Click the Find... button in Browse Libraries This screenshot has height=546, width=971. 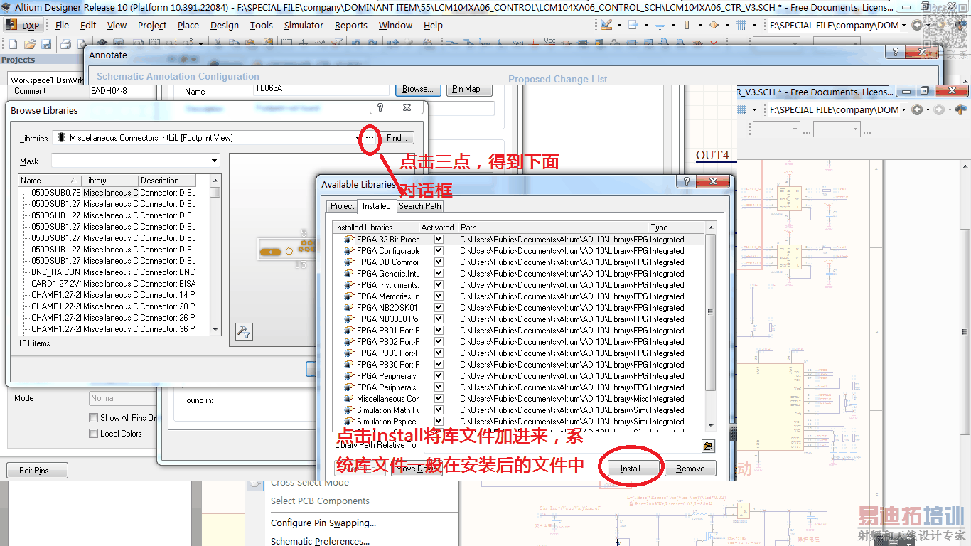397,138
